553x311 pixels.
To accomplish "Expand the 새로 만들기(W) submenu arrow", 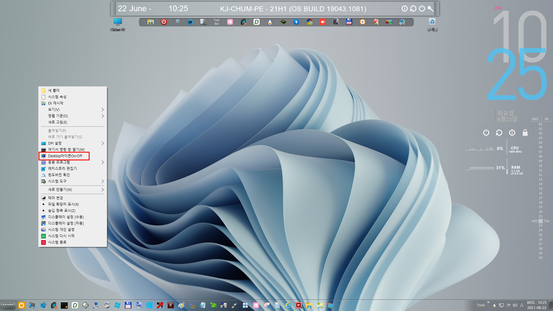I will pyautogui.click(x=103, y=189).
